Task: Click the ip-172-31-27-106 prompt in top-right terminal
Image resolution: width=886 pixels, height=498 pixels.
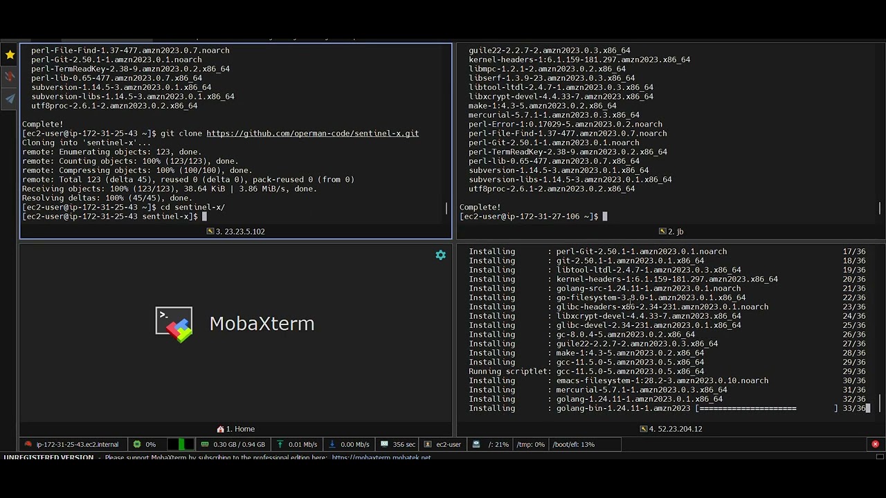Action: [x=529, y=216]
